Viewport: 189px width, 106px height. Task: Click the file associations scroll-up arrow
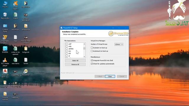pyautogui.click(x=84, y=44)
